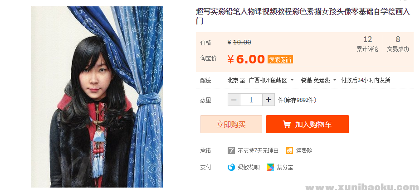Click the 7-day no-return policy icon

(231, 150)
